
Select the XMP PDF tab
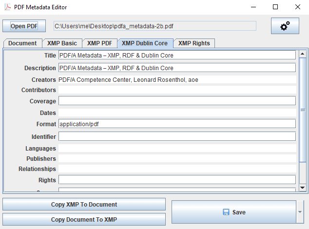pyautogui.click(x=99, y=43)
